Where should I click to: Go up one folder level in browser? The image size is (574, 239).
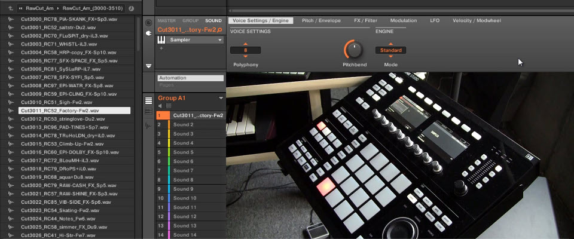click(10, 8)
